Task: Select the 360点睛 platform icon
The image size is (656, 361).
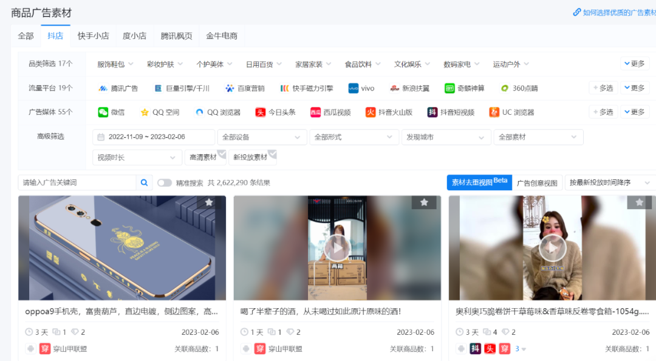Action: pyautogui.click(x=505, y=88)
